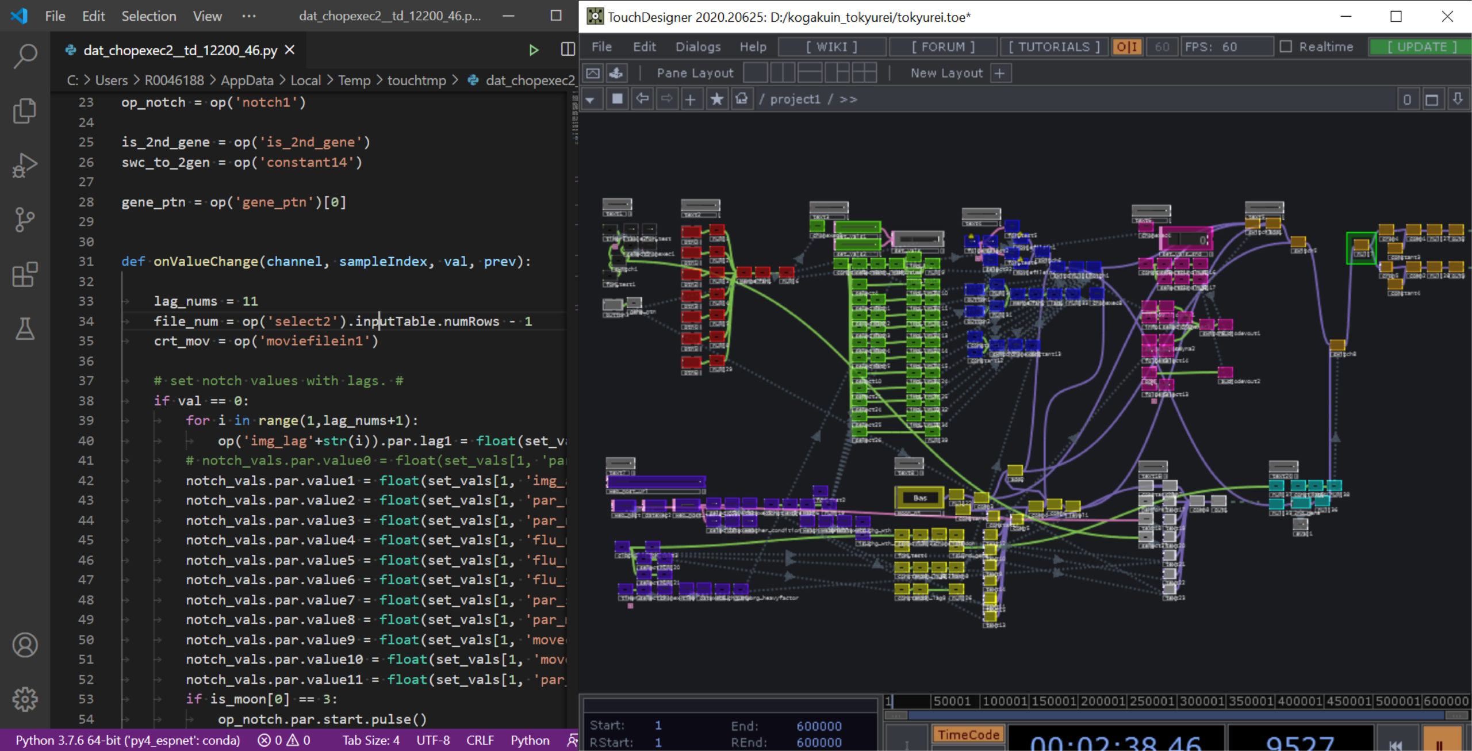1472x751 pixels.
Task: Expand the hidden VS Code menus ellipsis
Action: pos(249,16)
